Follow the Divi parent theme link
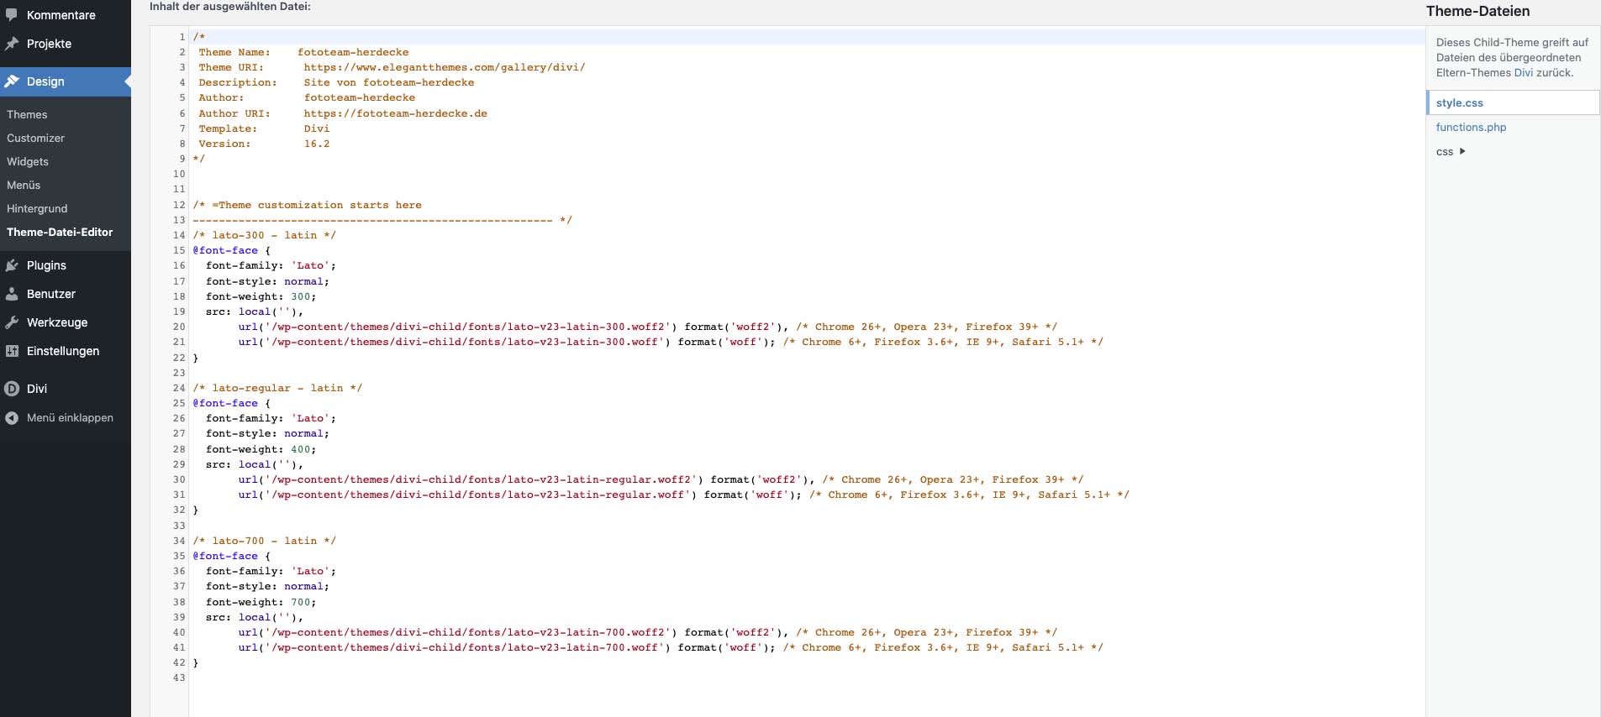 click(x=1523, y=72)
